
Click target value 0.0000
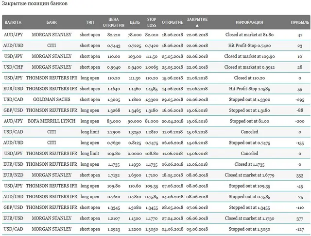pos(135,154)
